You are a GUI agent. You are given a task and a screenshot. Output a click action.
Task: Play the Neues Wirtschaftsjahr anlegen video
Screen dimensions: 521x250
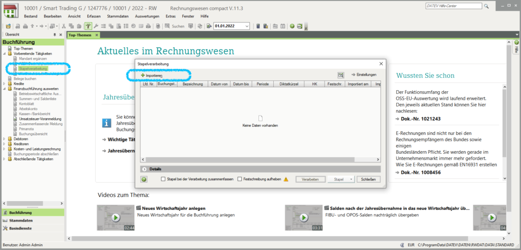[x=115, y=218]
